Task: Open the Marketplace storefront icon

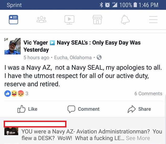Action: (97, 19)
